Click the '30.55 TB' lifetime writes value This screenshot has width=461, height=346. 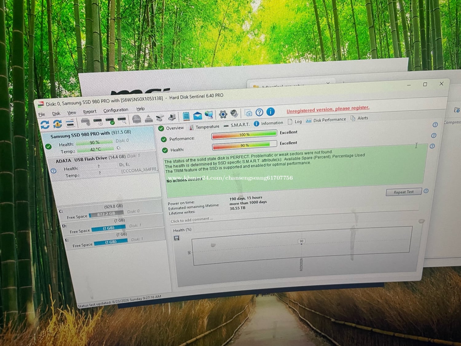tap(238, 208)
